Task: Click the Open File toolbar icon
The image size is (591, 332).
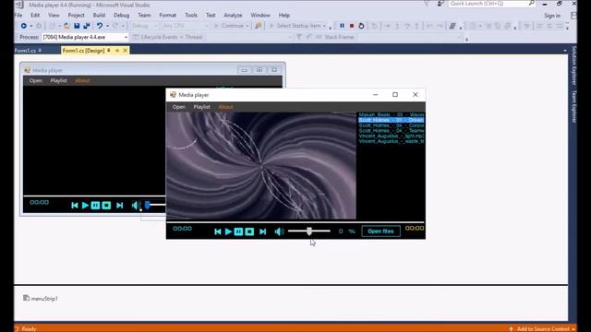Action: pyautogui.click(x=66, y=26)
